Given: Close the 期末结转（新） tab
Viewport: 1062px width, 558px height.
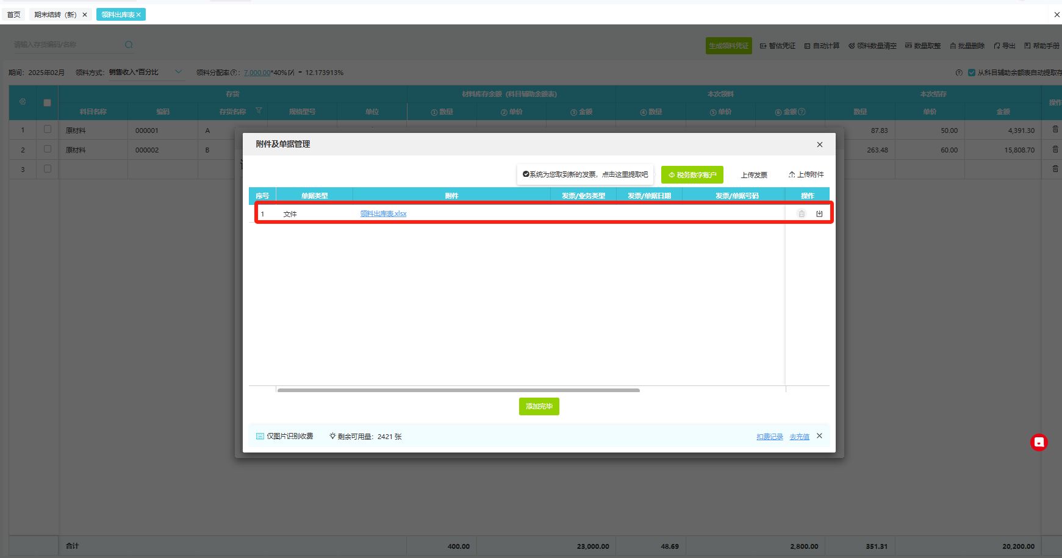Looking at the screenshot, I should (85, 15).
